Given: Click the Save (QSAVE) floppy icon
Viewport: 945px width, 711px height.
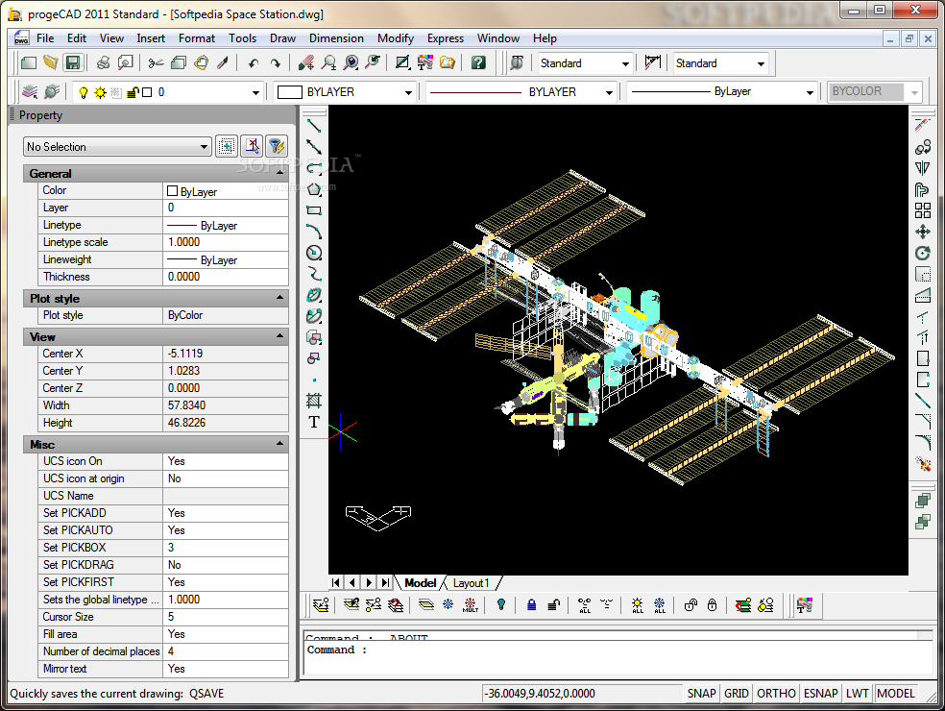Looking at the screenshot, I should point(72,62).
